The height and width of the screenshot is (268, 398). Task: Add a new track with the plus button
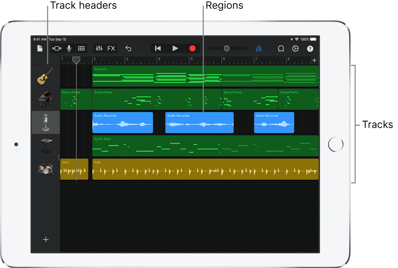click(x=45, y=239)
